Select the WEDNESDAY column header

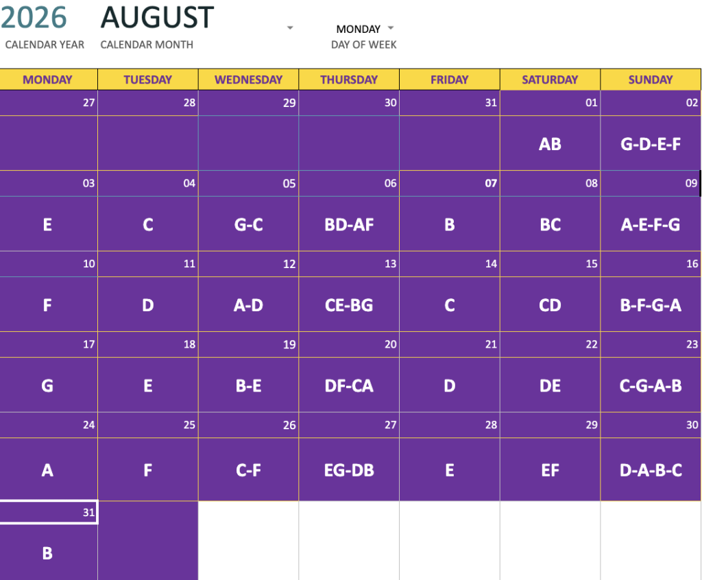click(x=248, y=80)
